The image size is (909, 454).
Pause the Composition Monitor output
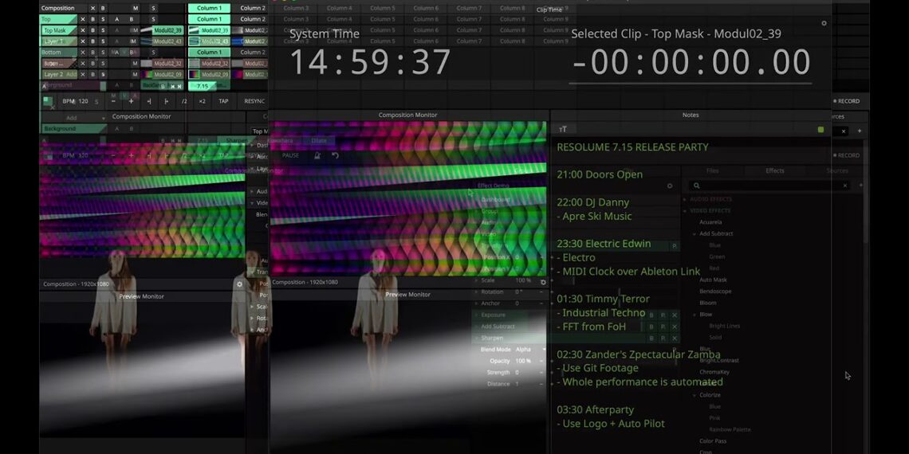(290, 156)
